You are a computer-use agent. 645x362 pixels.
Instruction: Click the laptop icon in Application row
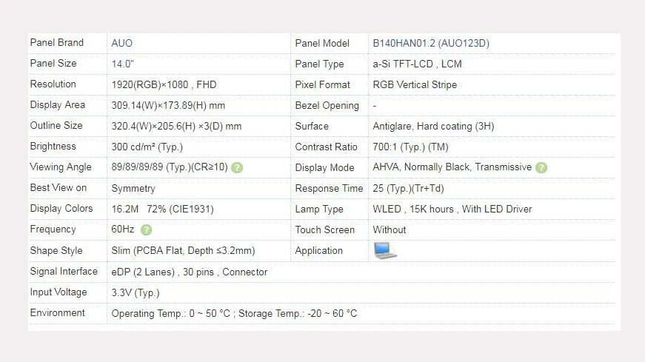point(385,250)
